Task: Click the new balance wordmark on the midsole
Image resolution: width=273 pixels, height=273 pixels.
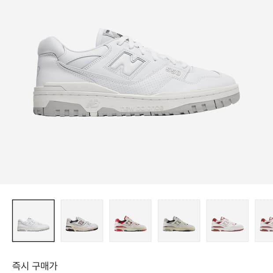Action: point(142,108)
